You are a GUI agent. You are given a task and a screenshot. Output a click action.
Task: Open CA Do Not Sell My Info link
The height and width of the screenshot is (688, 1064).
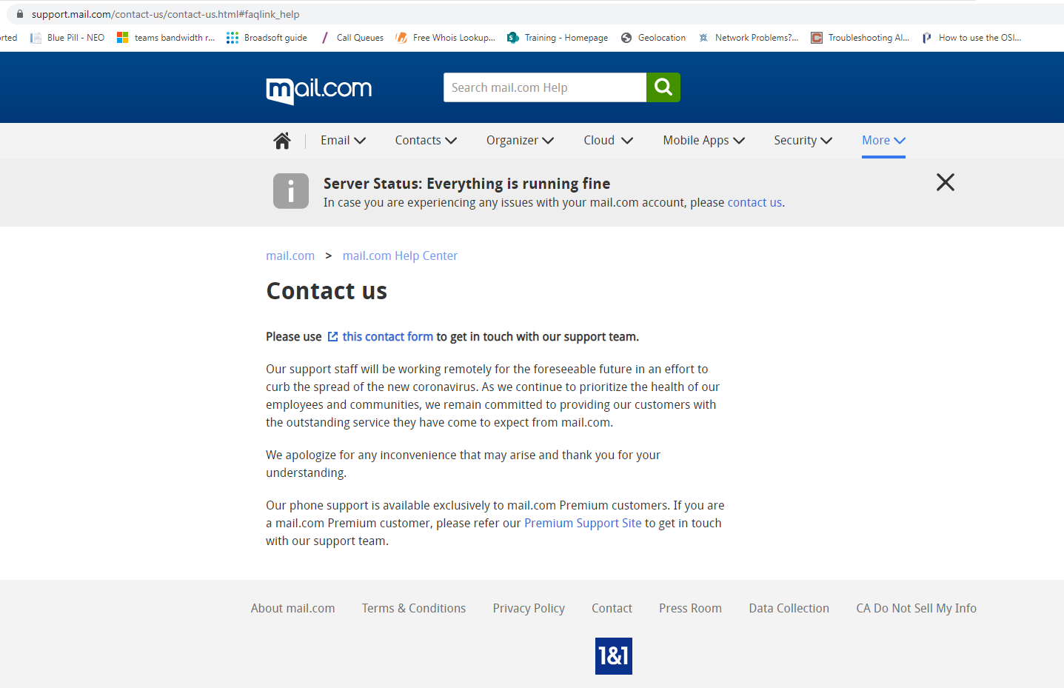(916, 609)
